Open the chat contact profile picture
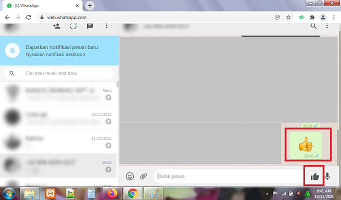The height and width of the screenshot is (200, 341). click(x=130, y=27)
